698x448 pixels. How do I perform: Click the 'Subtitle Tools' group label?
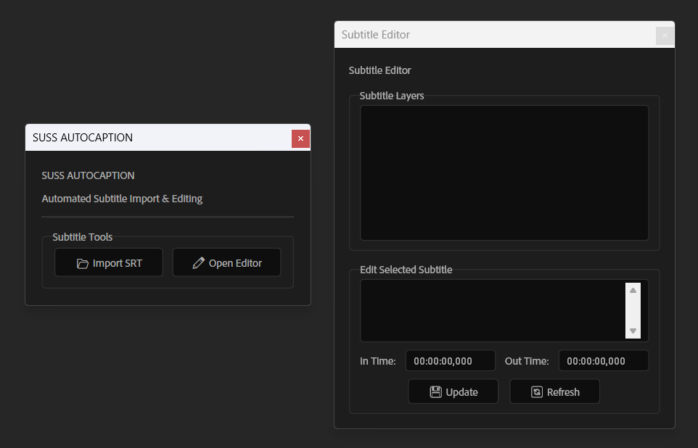pyautogui.click(x=83, y=236)
